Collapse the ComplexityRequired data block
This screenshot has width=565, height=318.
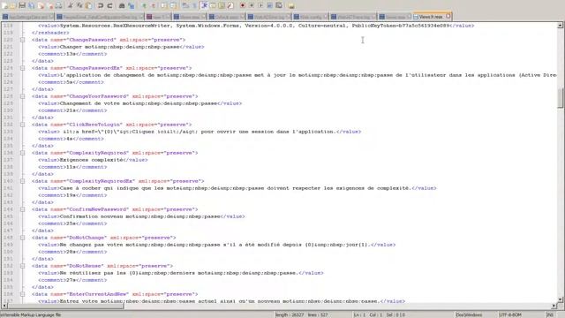click(x=22, y=153)
